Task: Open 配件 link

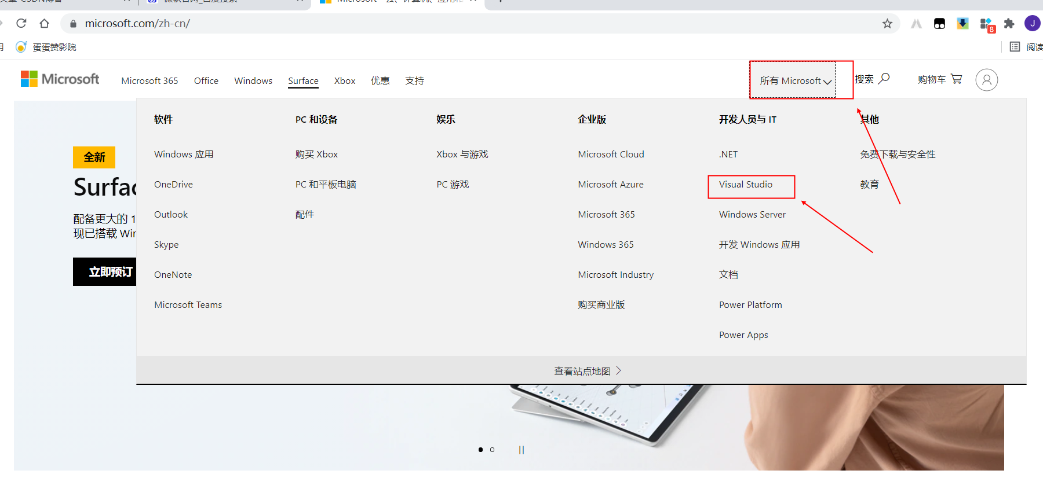Action: click(304, 214)
